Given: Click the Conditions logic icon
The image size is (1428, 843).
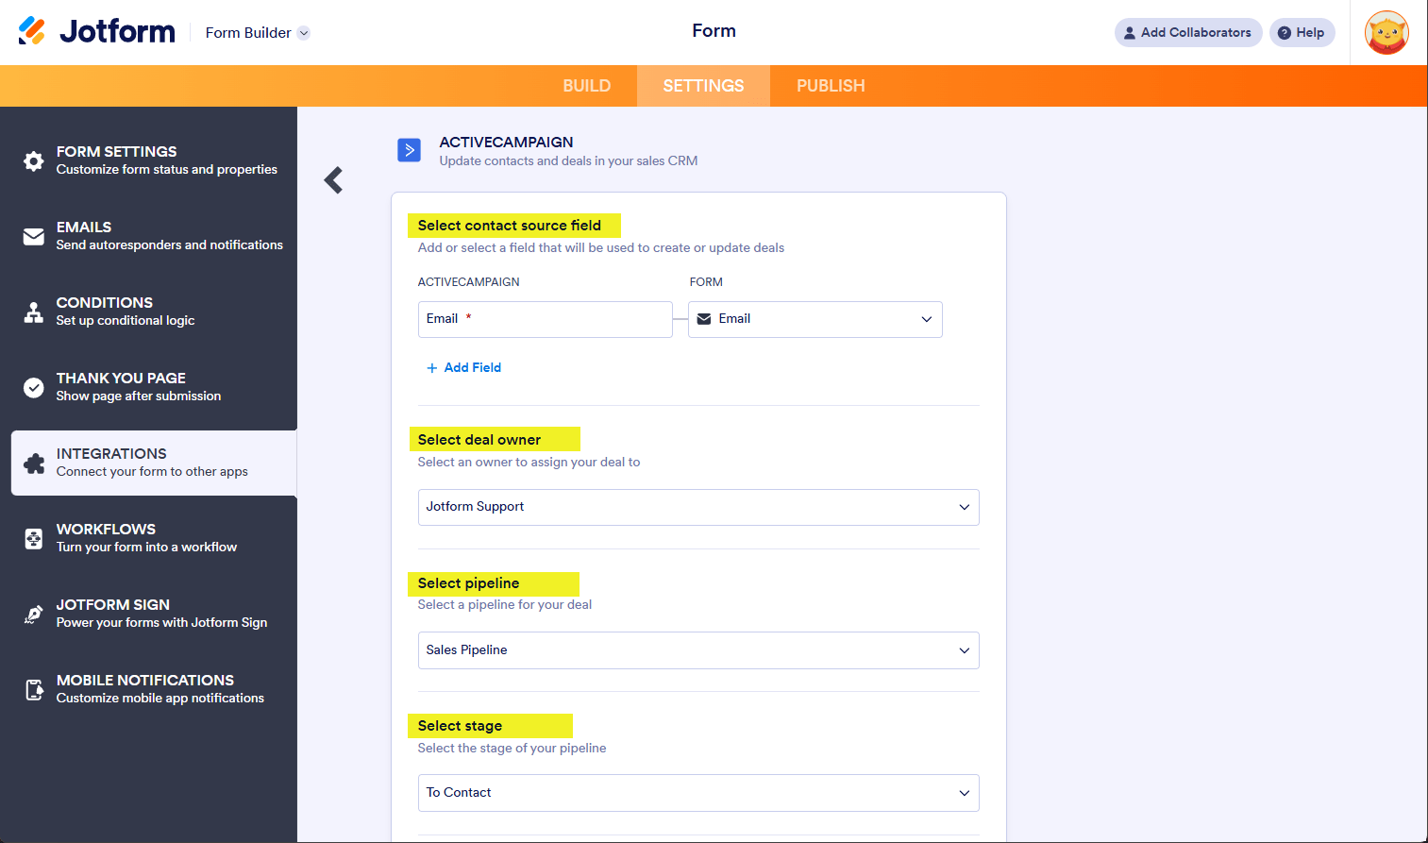Looking at the screenshot, I should click(34, 312).
